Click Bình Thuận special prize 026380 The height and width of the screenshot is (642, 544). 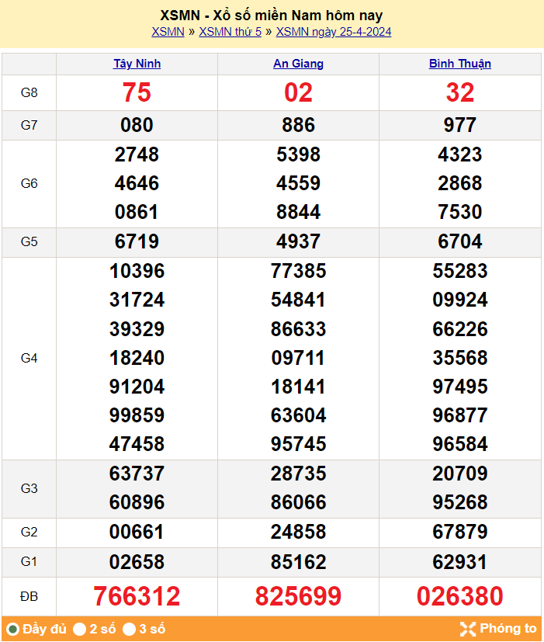(459, 596)
